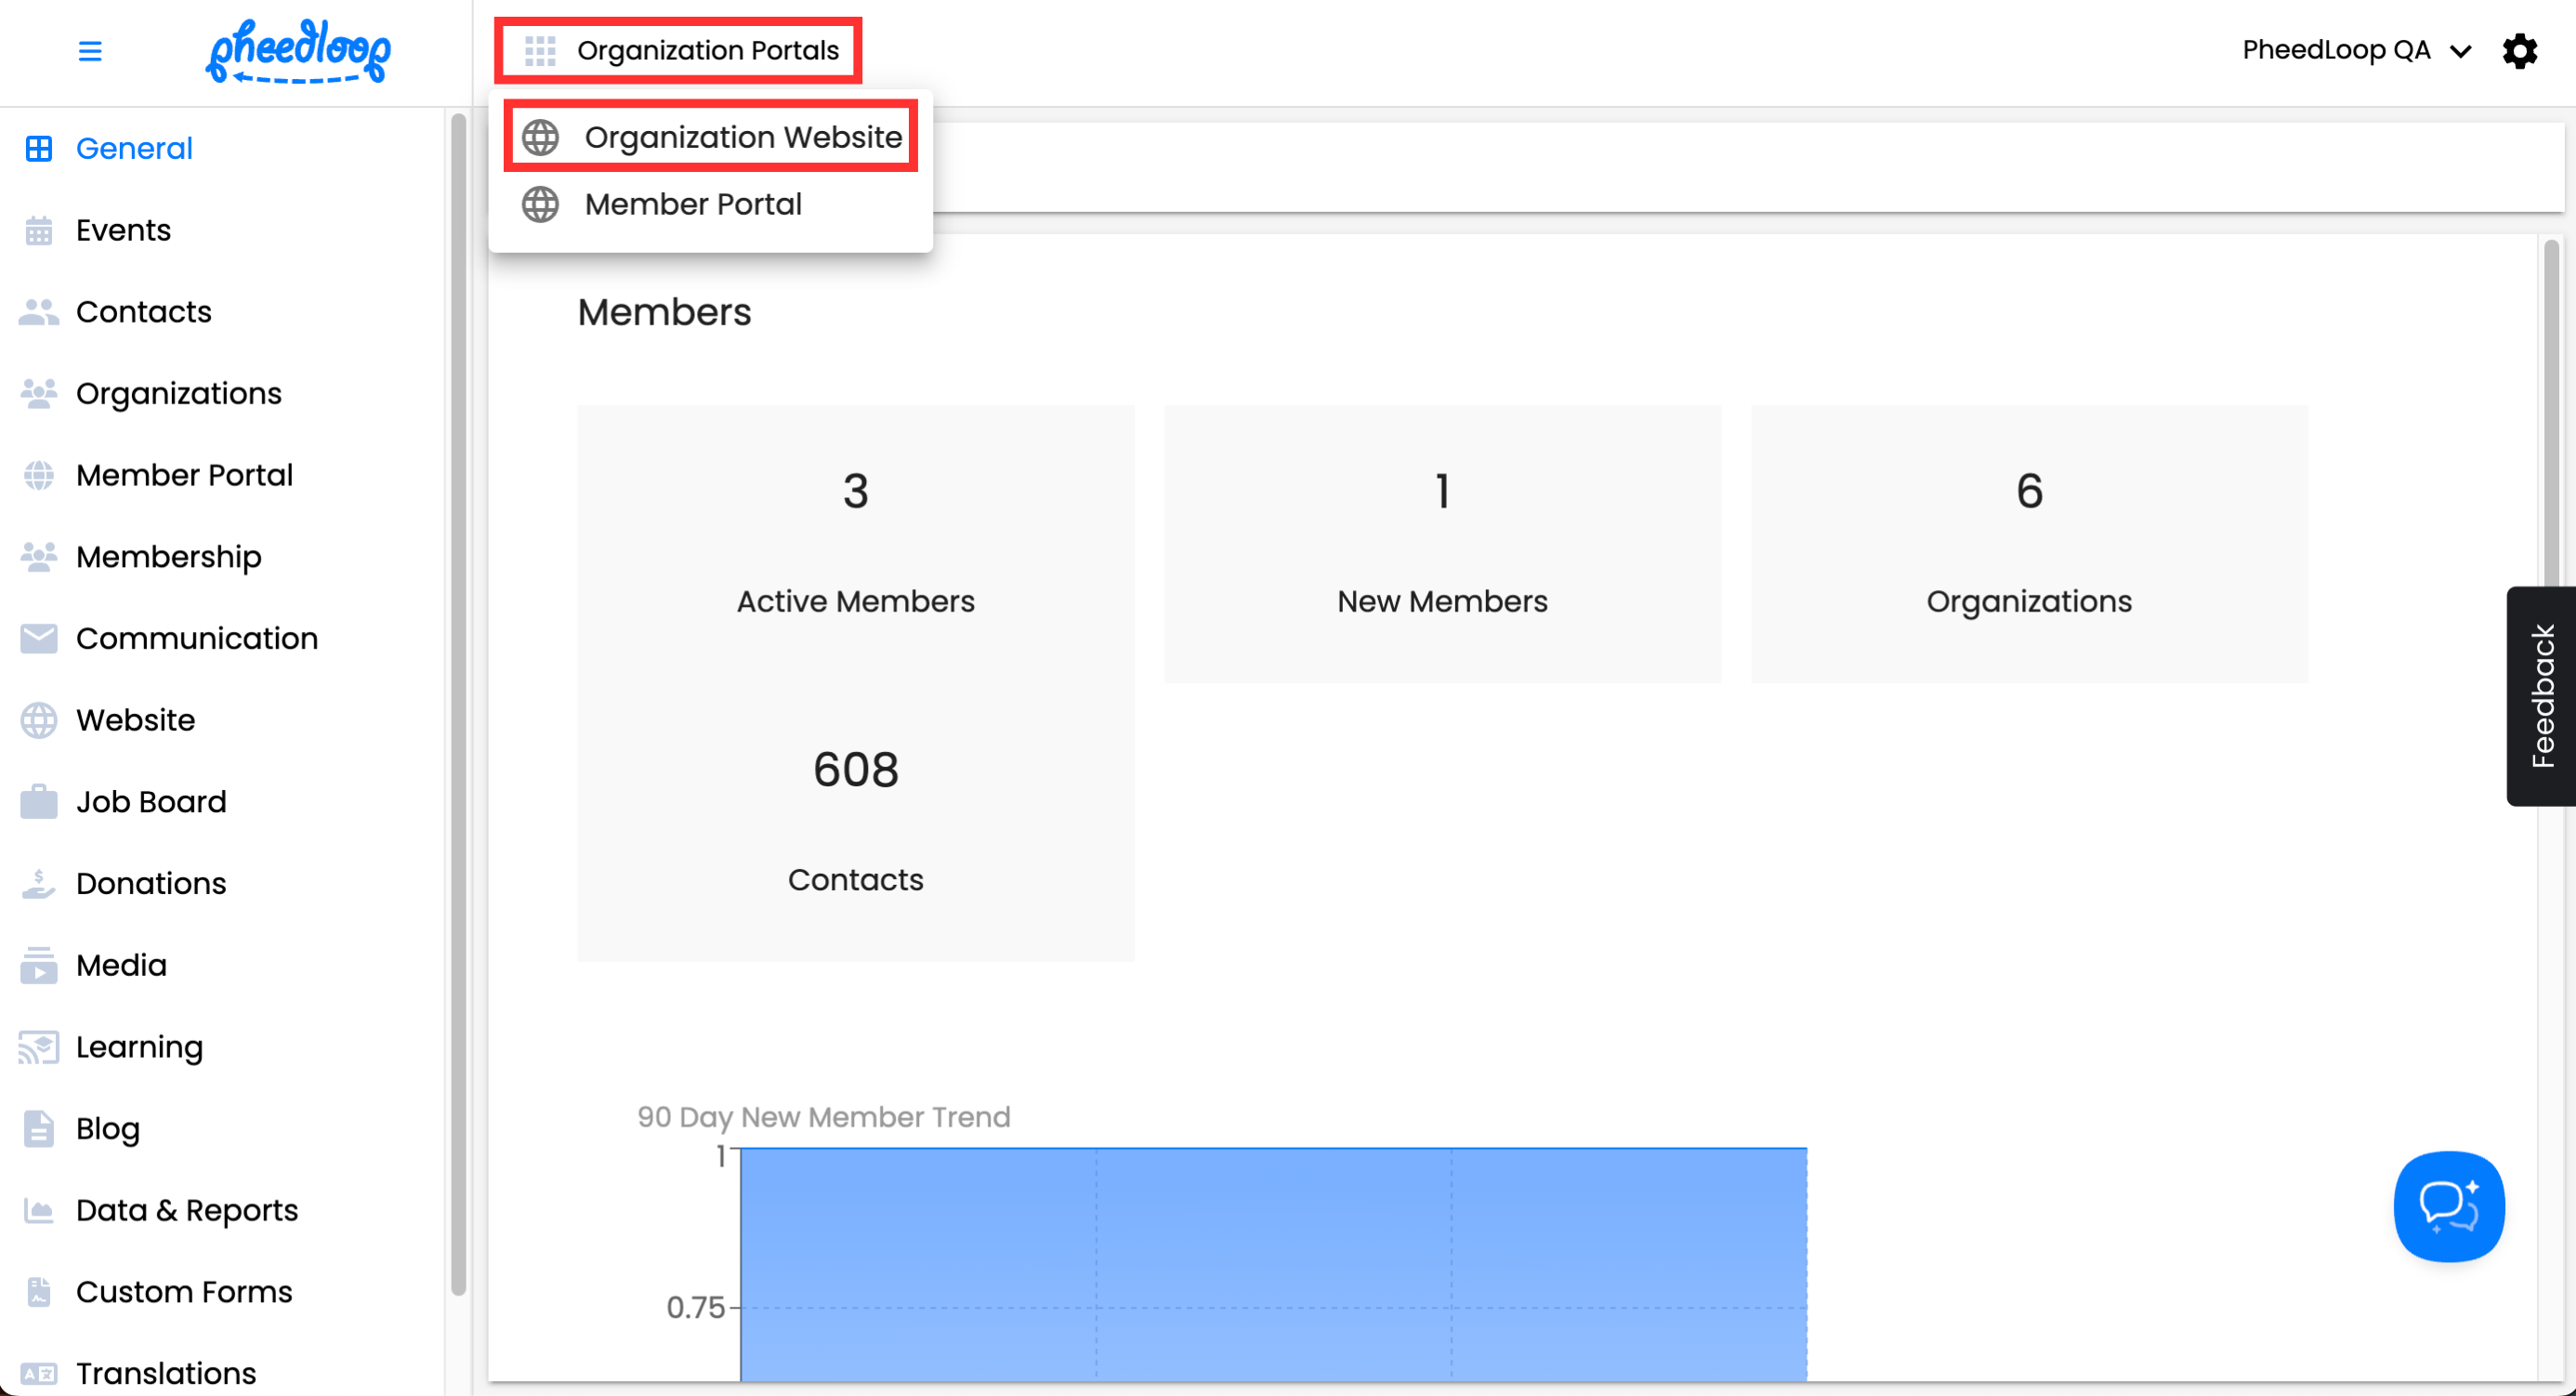Click the Learning sidebar icon
The width and height of the screenshot is (2576, 1396).
click(38, 1047)
